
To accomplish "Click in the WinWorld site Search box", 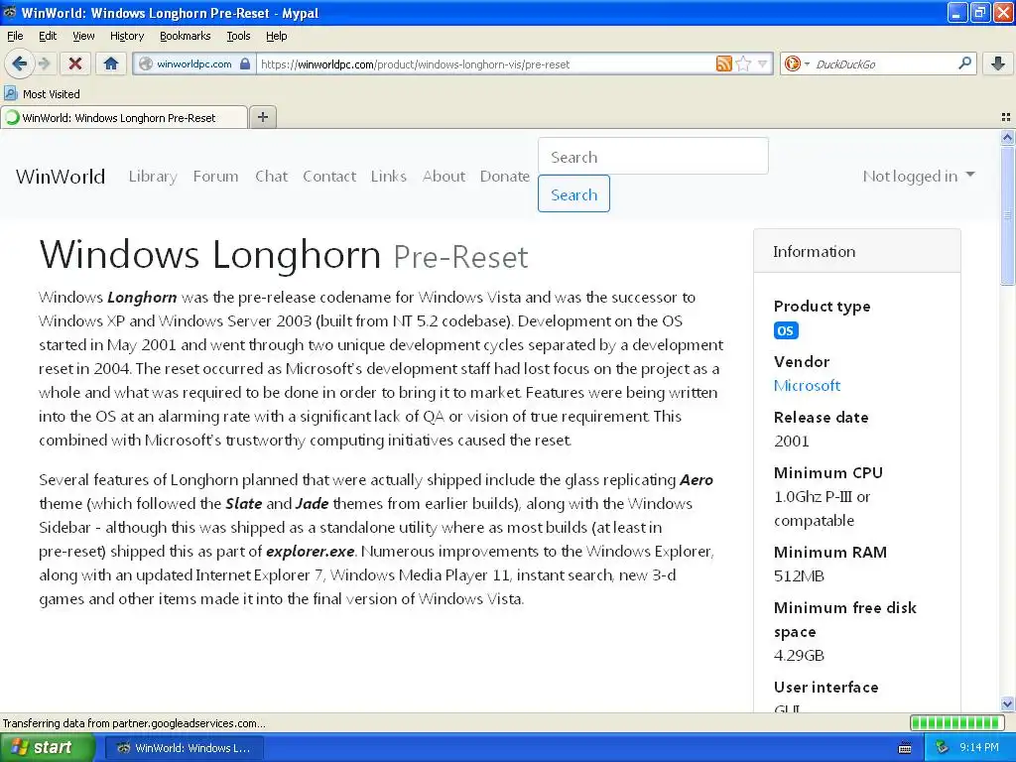I will 653,156.
